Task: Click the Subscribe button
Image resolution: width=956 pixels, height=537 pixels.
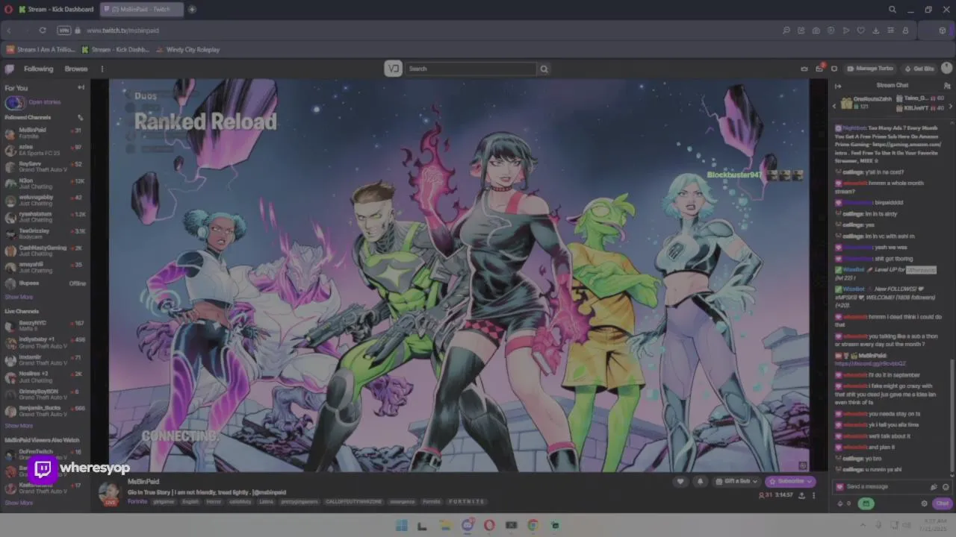Action: point(789,482)
